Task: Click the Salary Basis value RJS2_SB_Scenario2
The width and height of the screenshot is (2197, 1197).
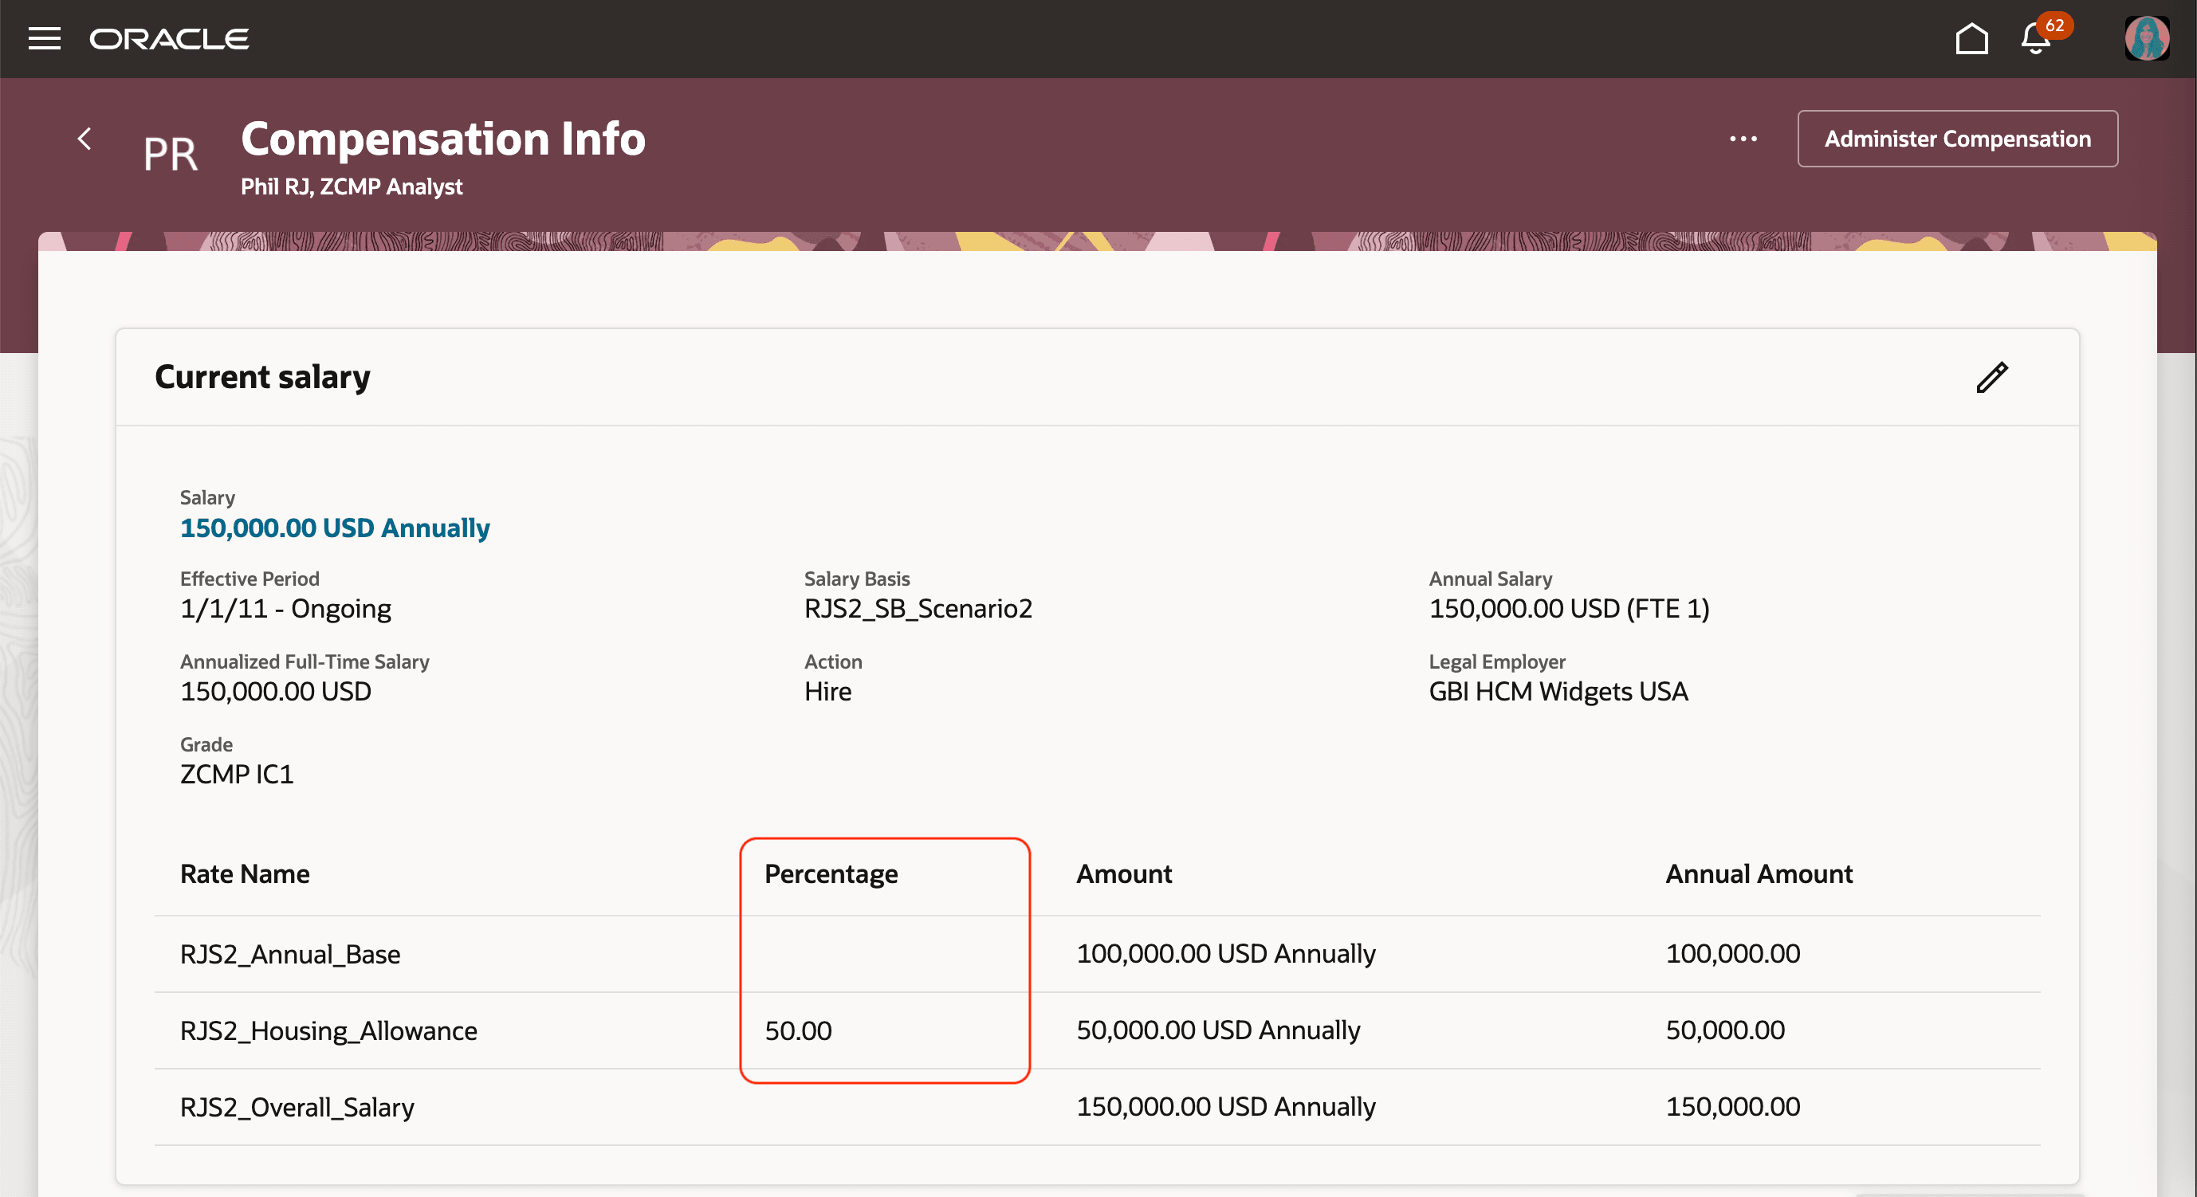Action: (x=918, y=608)
